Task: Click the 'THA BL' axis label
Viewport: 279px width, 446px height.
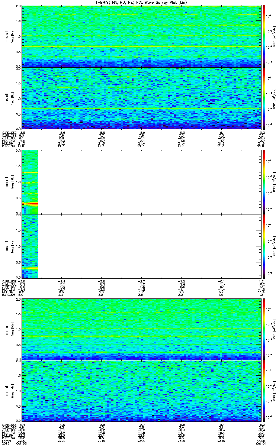Action: [7, 37]
